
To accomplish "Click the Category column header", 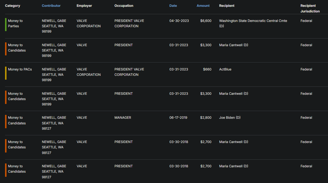I will pos(12,6).
